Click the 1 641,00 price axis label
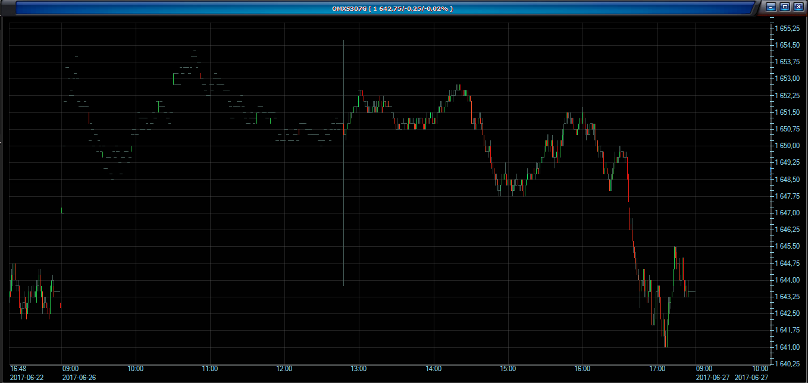 [789, 347]
